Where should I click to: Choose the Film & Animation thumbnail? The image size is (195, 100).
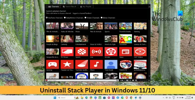tap(52, 26)
